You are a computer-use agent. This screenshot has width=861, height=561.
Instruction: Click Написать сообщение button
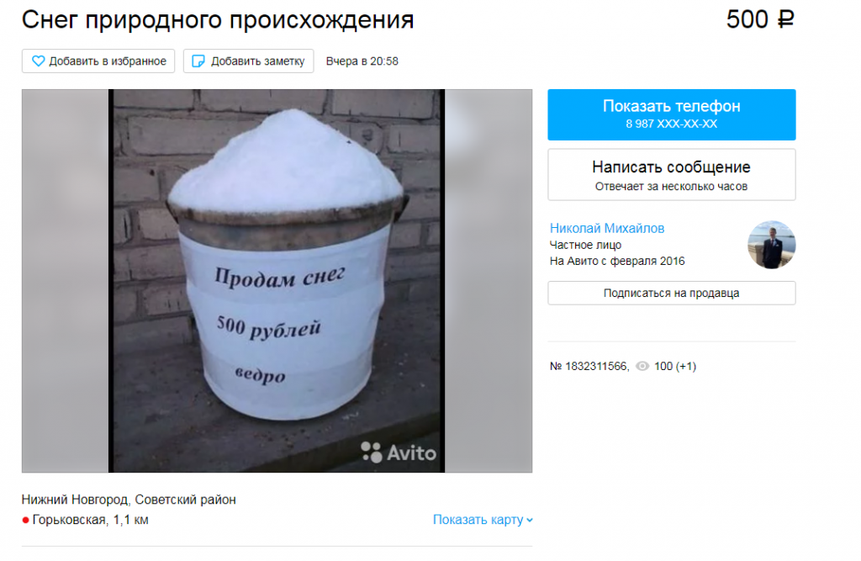(671, 175)
